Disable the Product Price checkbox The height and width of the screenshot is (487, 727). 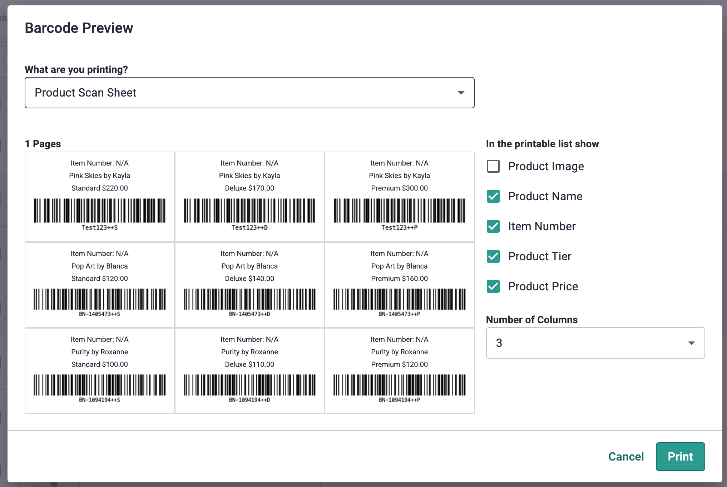tap(493, 286)
